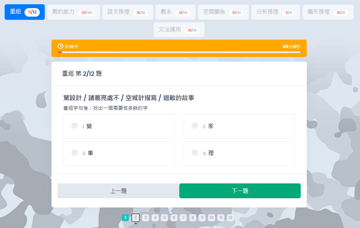Switch to the 圖形推理 tab
The width and height of the screenshot is (360, 228).
pyautogui.click(x=328, y=12)
